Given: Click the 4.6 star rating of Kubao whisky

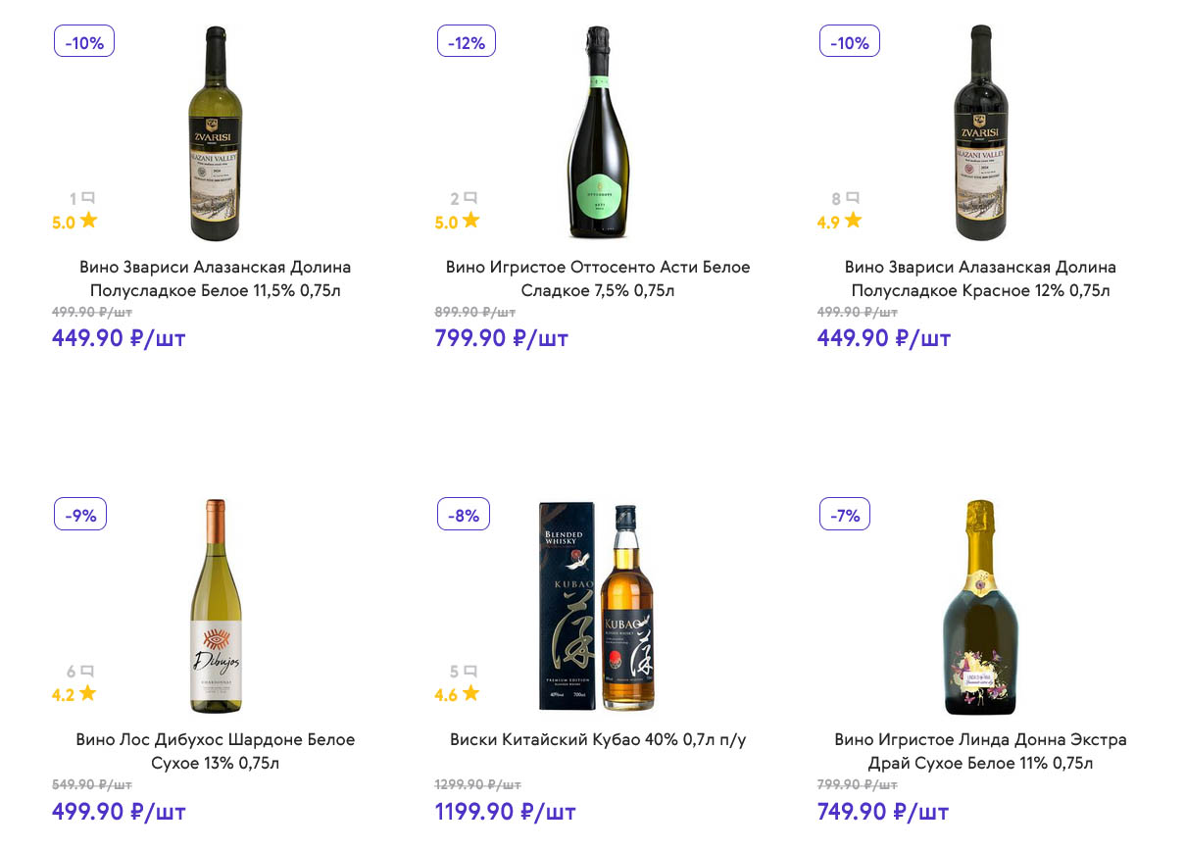Looking at the screenshot, I should (457, 694).
